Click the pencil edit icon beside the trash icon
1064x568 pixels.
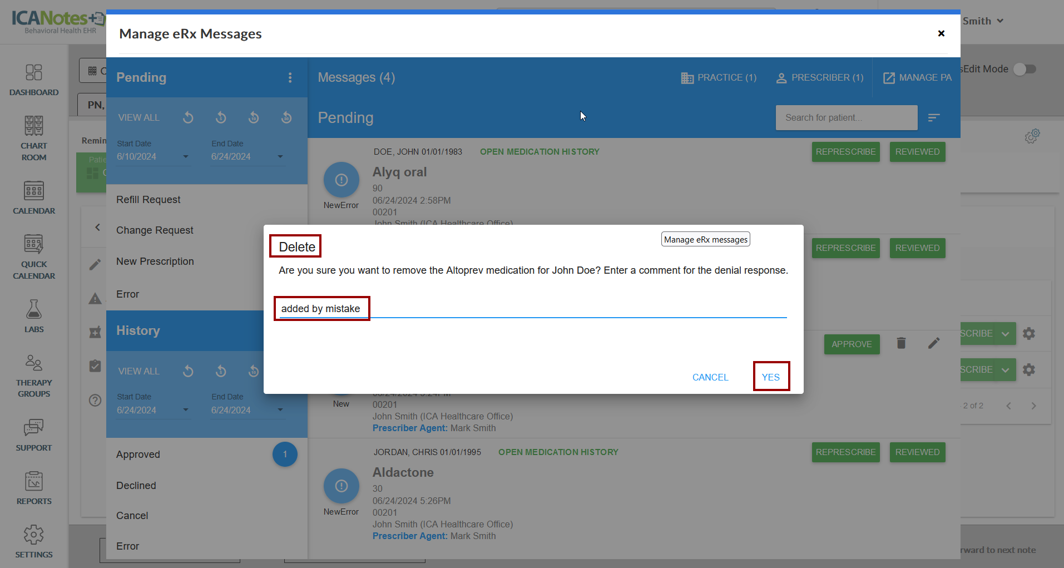coord(934,343)
